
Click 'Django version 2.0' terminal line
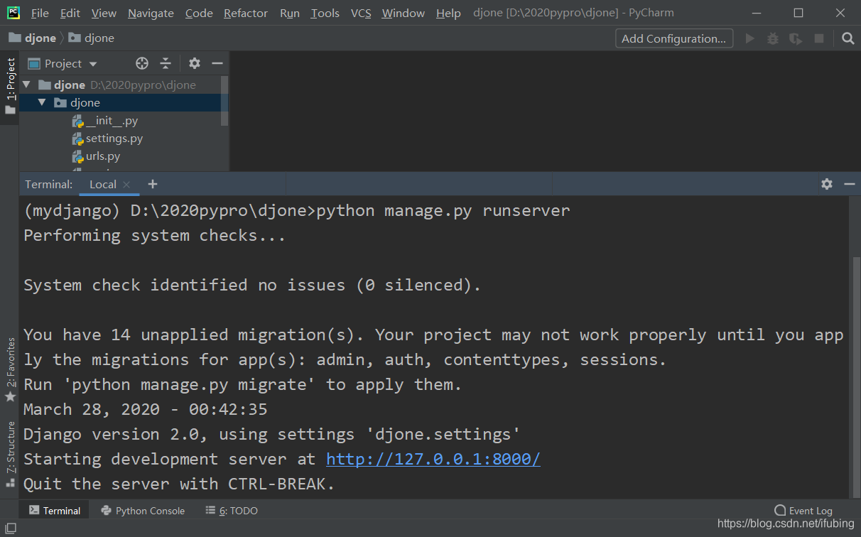coord(272,434)
